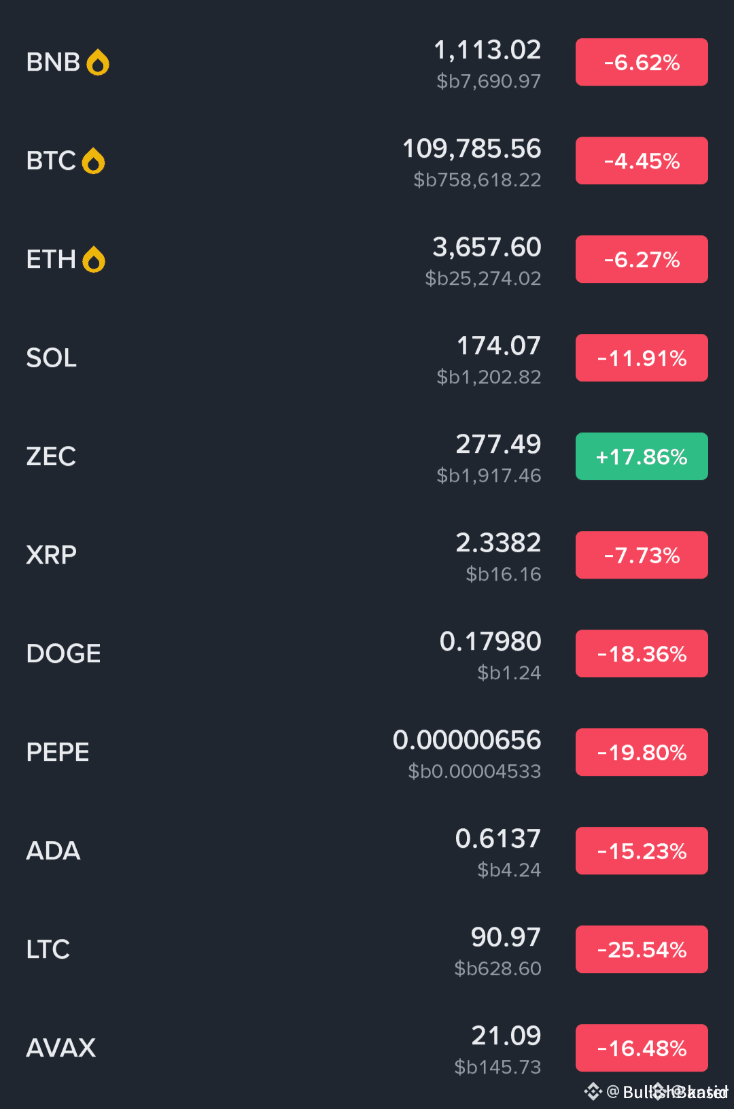Tap the ADA -15.23% change badge
The width and height of the screenshot is (734, 1109).
click(x=642, y=851)
